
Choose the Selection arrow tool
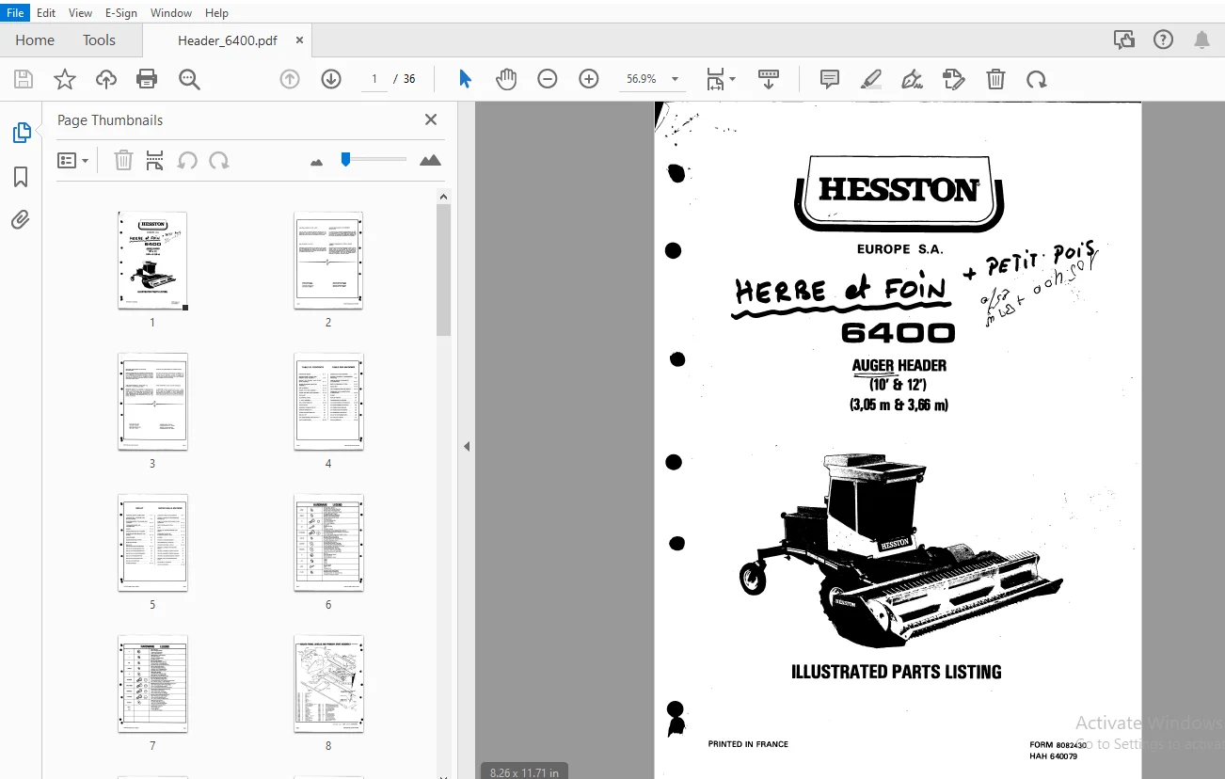(x=465, y=79)
